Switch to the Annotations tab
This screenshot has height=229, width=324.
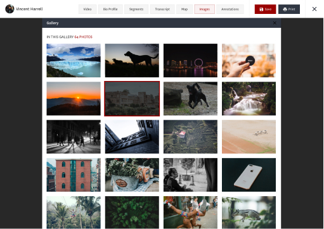(x=230, y=9)
